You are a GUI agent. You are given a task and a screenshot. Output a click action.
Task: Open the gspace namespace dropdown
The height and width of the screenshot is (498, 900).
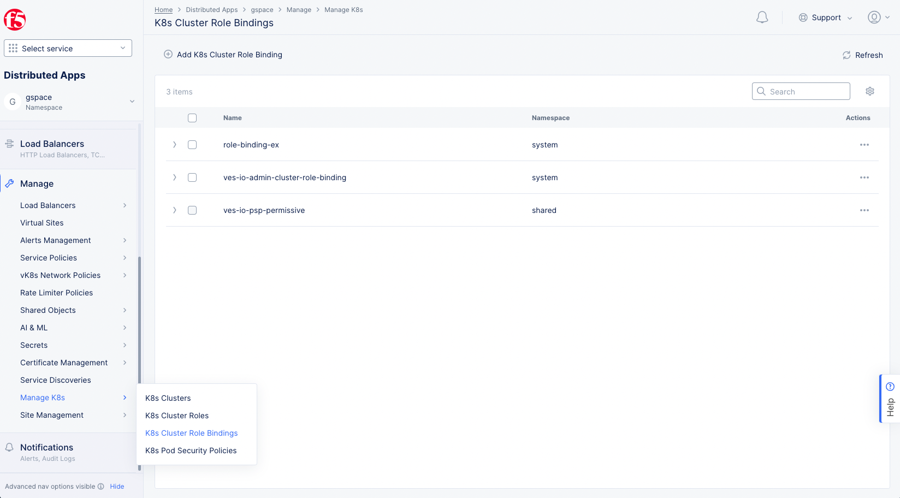click(x=132, y=101)
